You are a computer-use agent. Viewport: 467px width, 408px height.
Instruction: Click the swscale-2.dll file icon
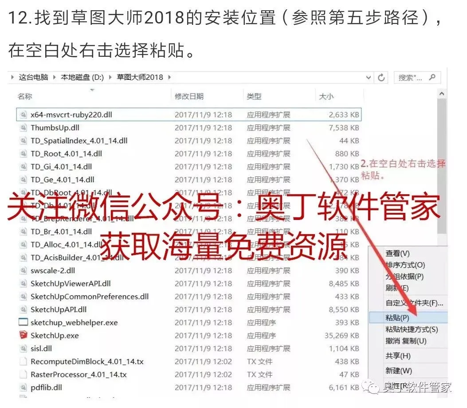click(x=23, y=271)
